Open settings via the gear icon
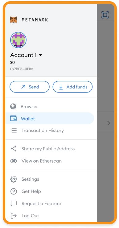This screenshot has width=119, height=228. (x=14, y=179)
